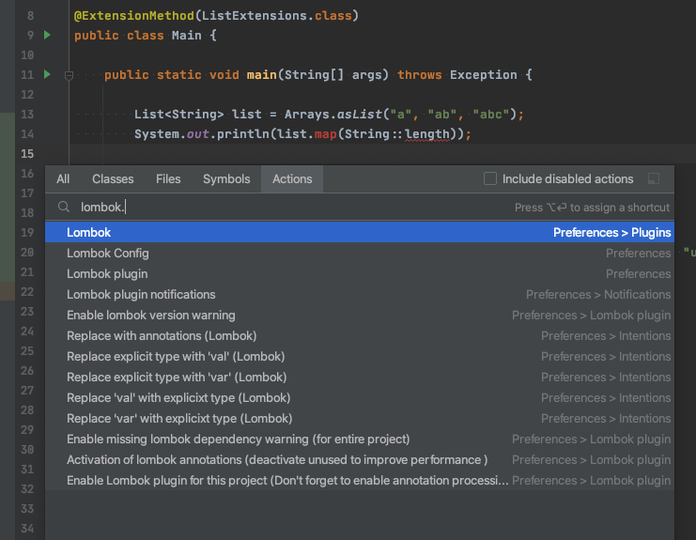Switch to the All tab
The image size is (696, 540).
[63, 178]
